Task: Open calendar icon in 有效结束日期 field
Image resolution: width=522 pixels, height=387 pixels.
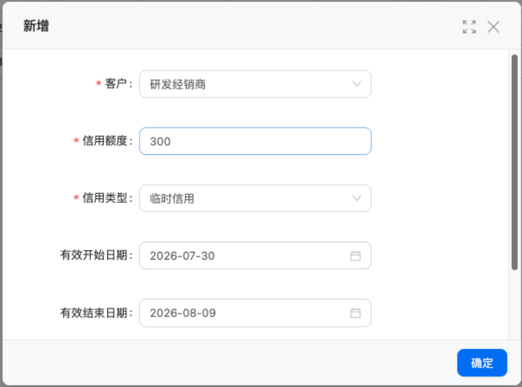Action: click(x=356, y=313)
